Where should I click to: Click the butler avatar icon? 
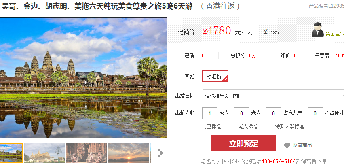click(x=317, y=30)
